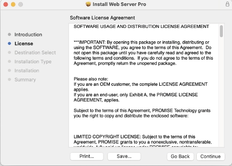
Task: Print the license agreement
Action: pyautogui.click(x=86, y=156)
